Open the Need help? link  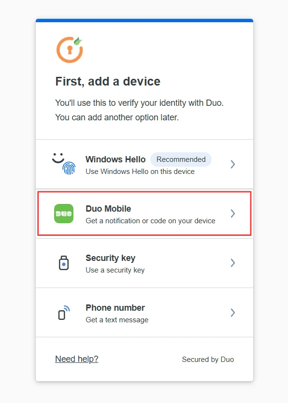click(76, 359)
